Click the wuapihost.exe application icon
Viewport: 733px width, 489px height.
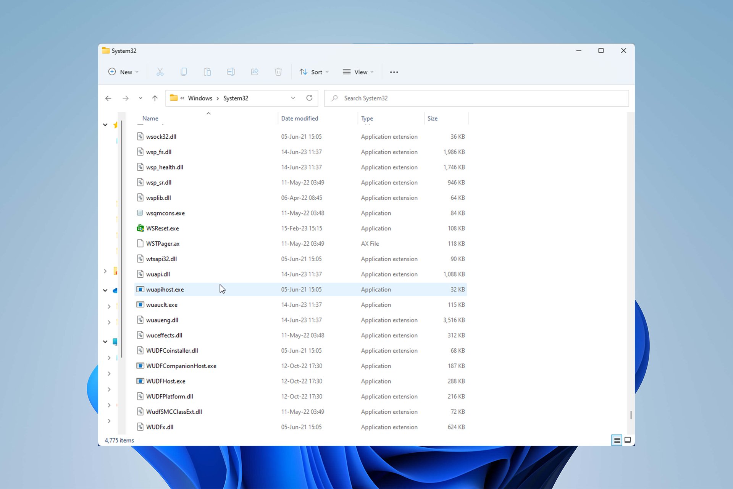point(140,289)
